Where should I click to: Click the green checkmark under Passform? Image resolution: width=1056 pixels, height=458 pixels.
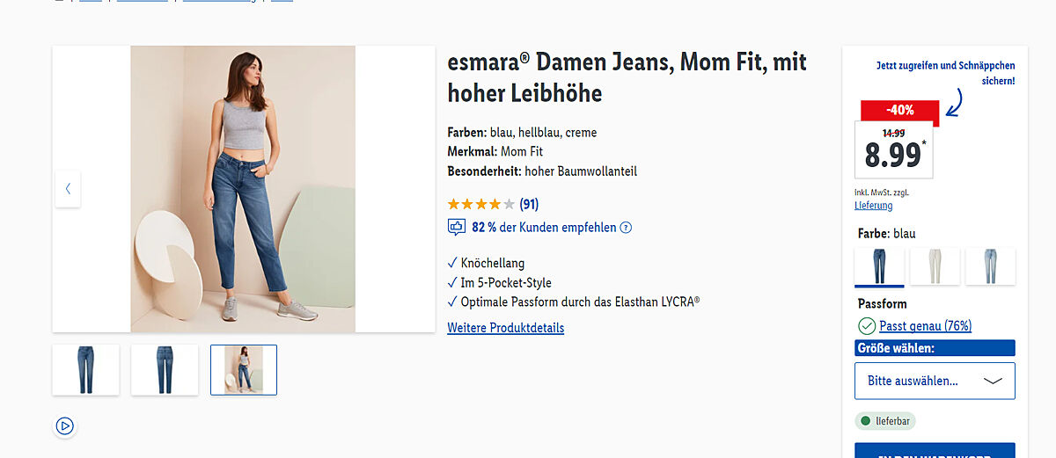pyautogui.click(x=867, y=326)
